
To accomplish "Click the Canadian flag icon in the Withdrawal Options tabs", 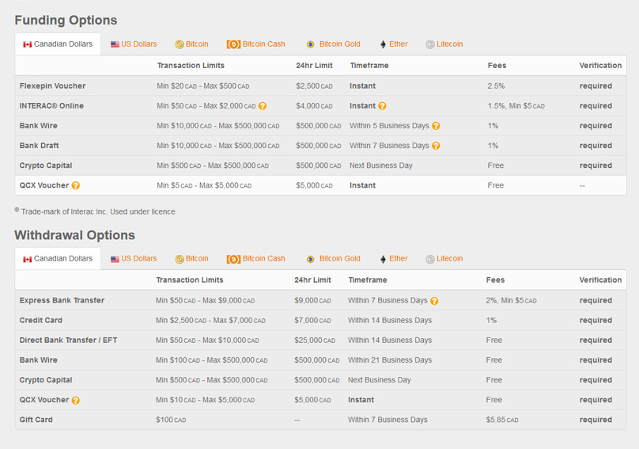I will [28, 259].
